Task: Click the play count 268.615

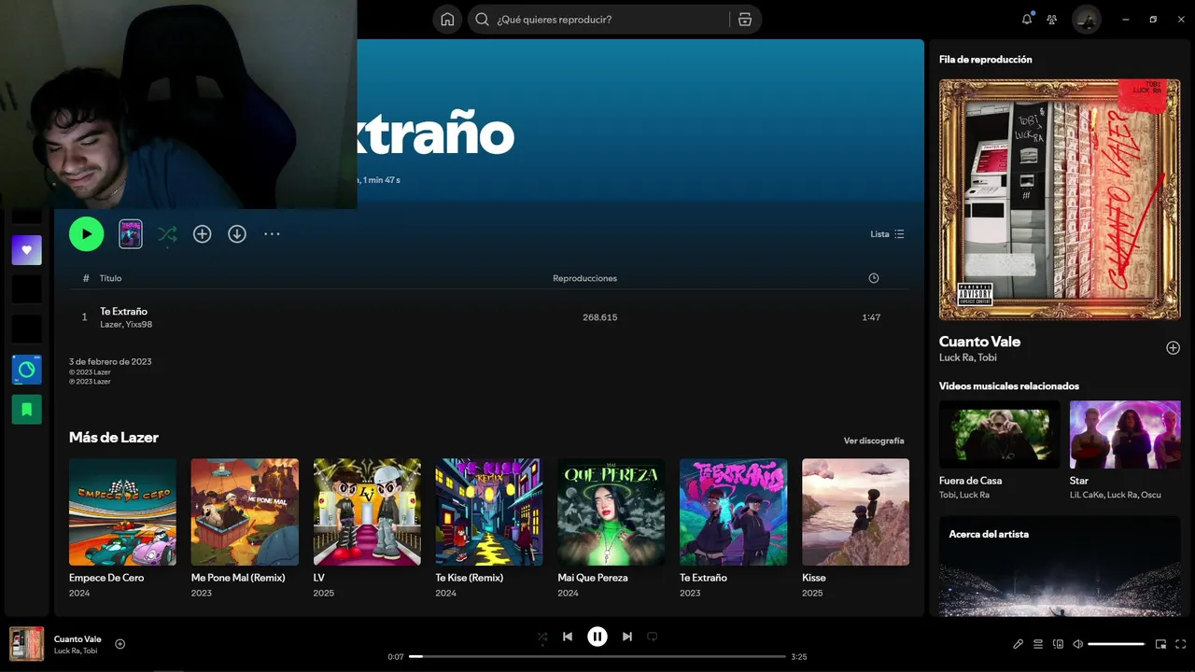Action: point(599,317)
